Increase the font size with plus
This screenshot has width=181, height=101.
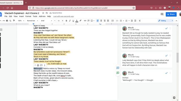(x=63, y=21)
